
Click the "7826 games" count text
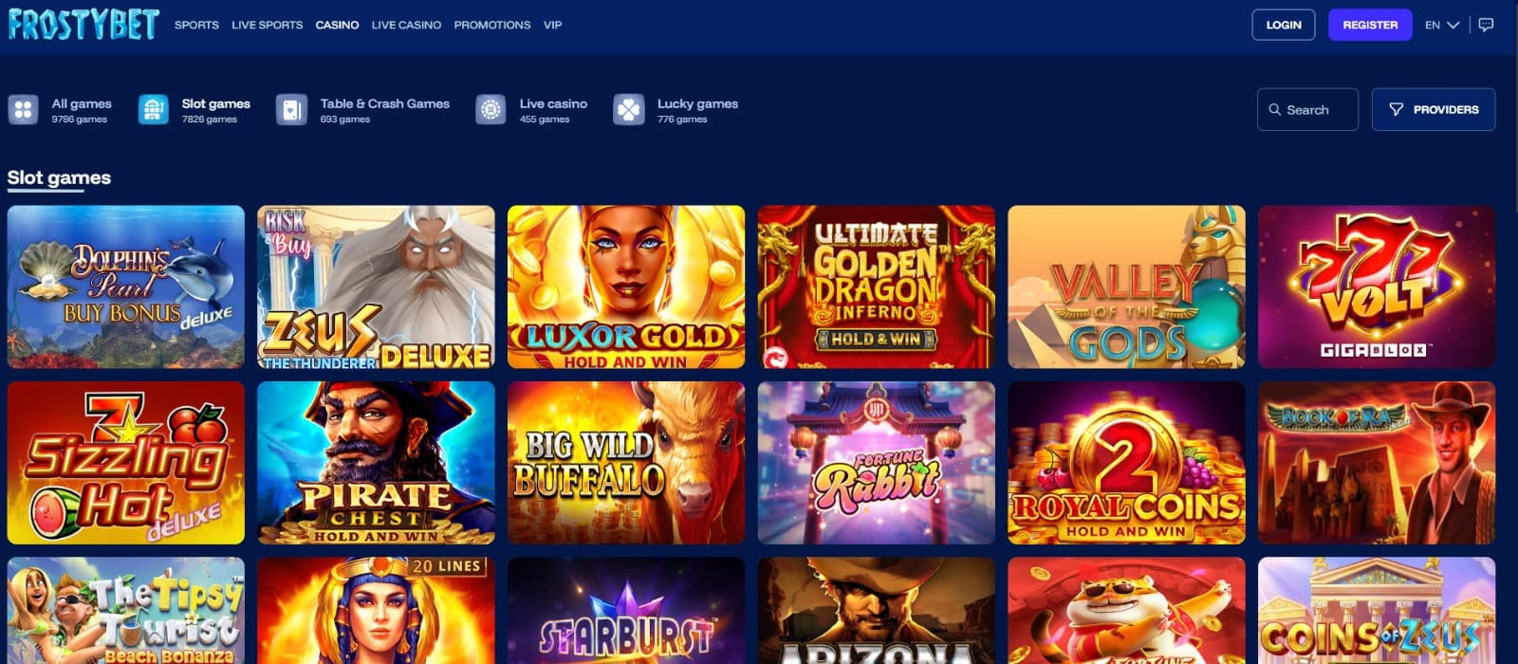[209, 120]
